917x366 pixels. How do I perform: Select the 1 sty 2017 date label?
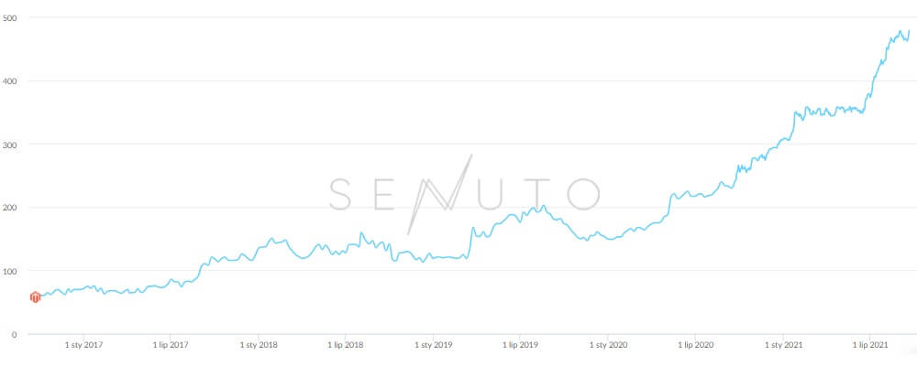pos(83,345)
